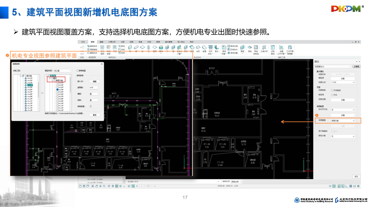Check A-L02F in the reference tree
The width and height of the screenshot is (370, 207).
tap(57, 85)
